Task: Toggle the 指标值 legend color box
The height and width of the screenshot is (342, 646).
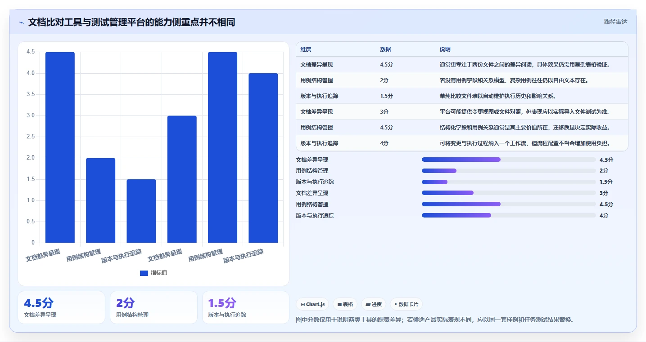Action: [144, 273]
